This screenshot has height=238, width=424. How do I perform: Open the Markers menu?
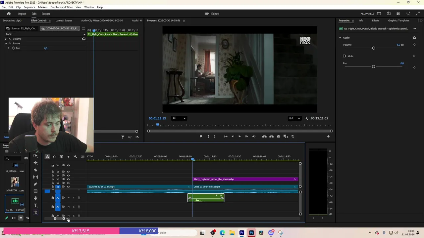(x=43, y=7)
